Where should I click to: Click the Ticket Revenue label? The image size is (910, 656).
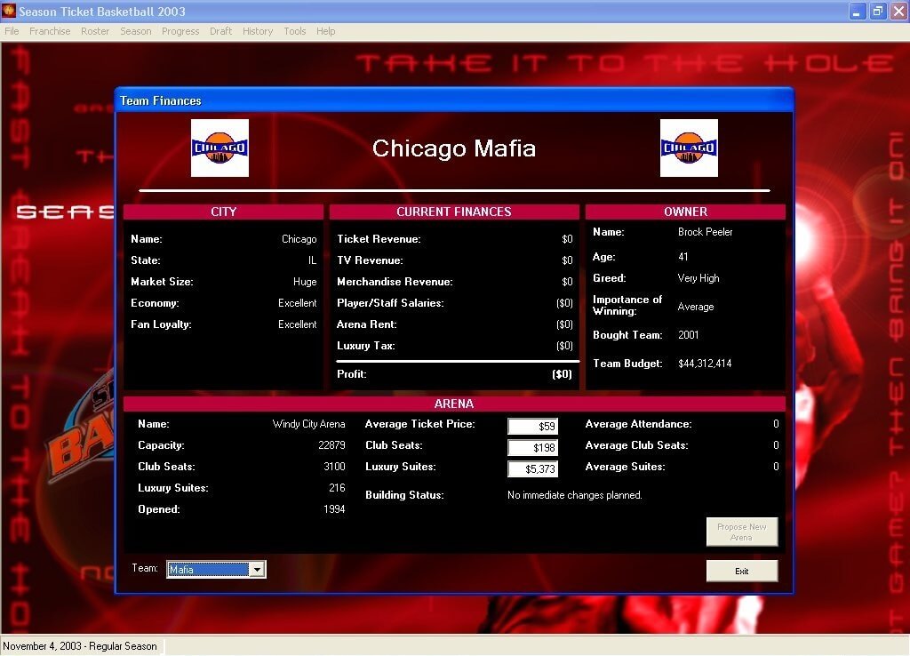(379, 239)
